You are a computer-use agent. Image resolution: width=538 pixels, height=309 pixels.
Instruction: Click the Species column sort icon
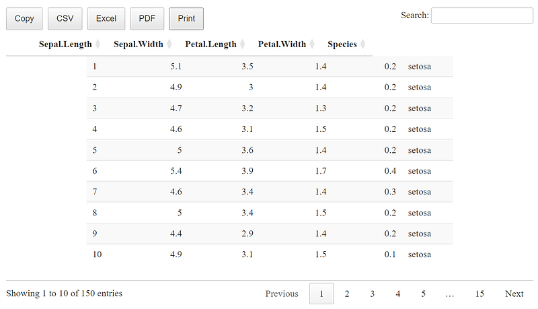(362, 44)
